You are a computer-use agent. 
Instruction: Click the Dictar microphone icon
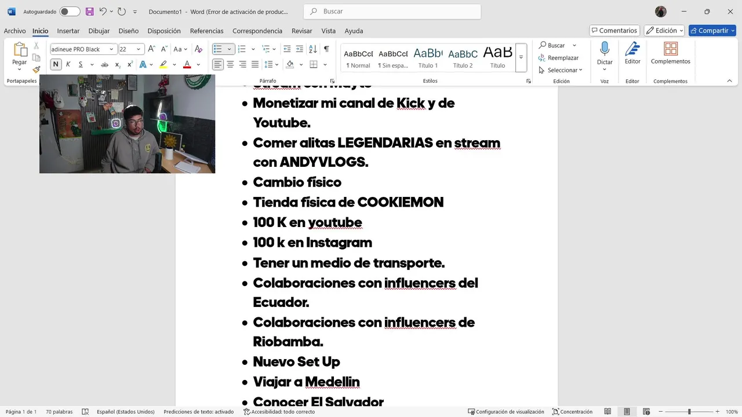click(x=605, y=49)
